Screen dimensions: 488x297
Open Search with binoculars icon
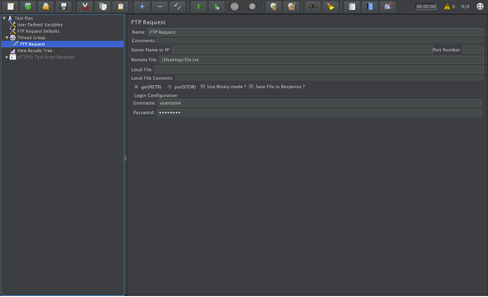pos(313,7)
